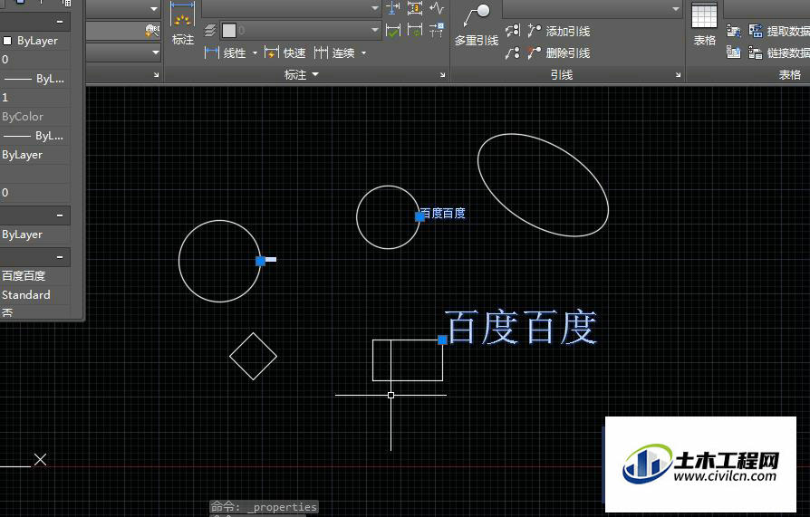Screen dimensions: 810x517
Task: Click the find text magnifier icon
Action: (x=152, y=31)
